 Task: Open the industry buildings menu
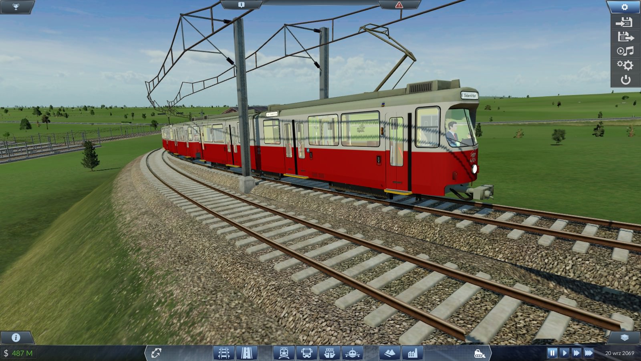(x=412, y=353)
